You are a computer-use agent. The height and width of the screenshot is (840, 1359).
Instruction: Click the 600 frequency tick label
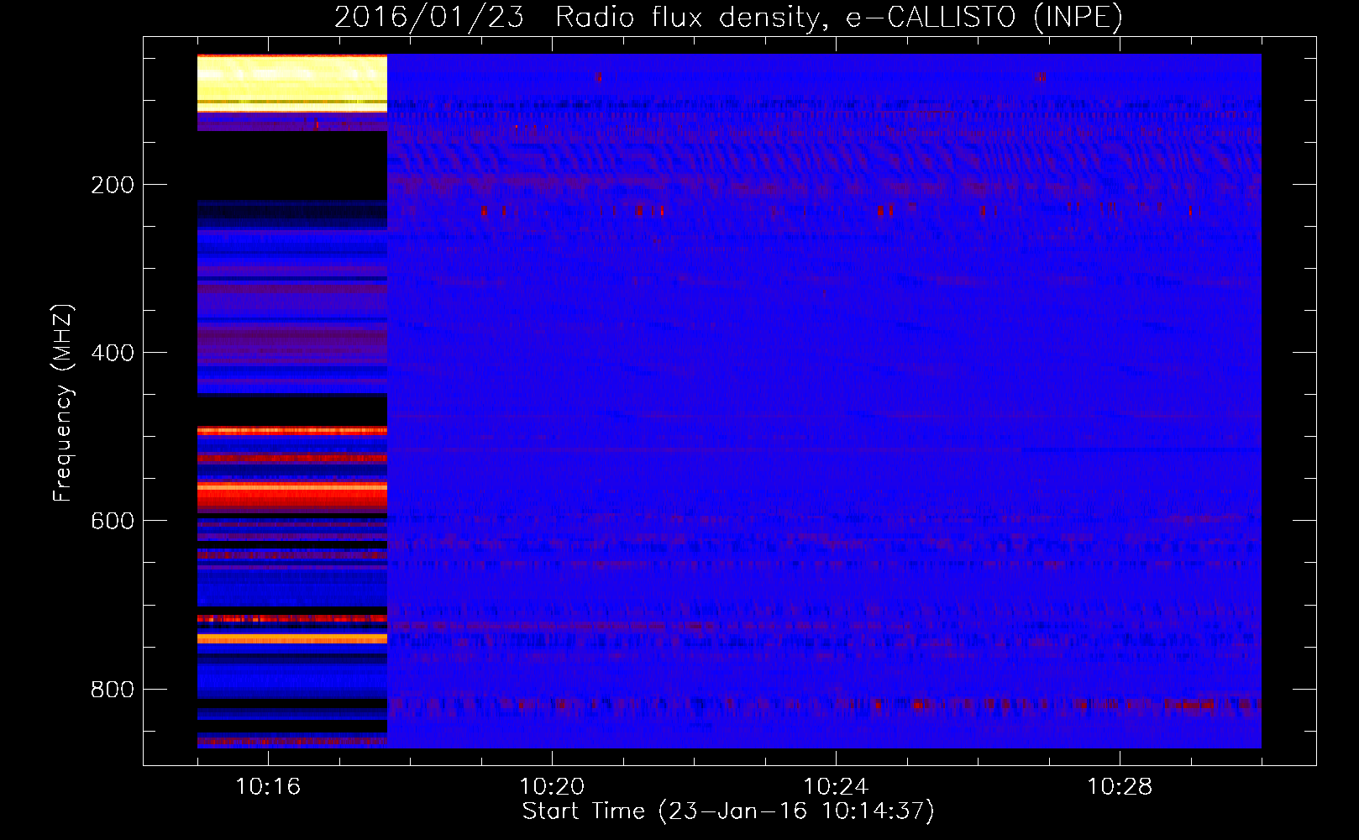(x=113, y=521)
